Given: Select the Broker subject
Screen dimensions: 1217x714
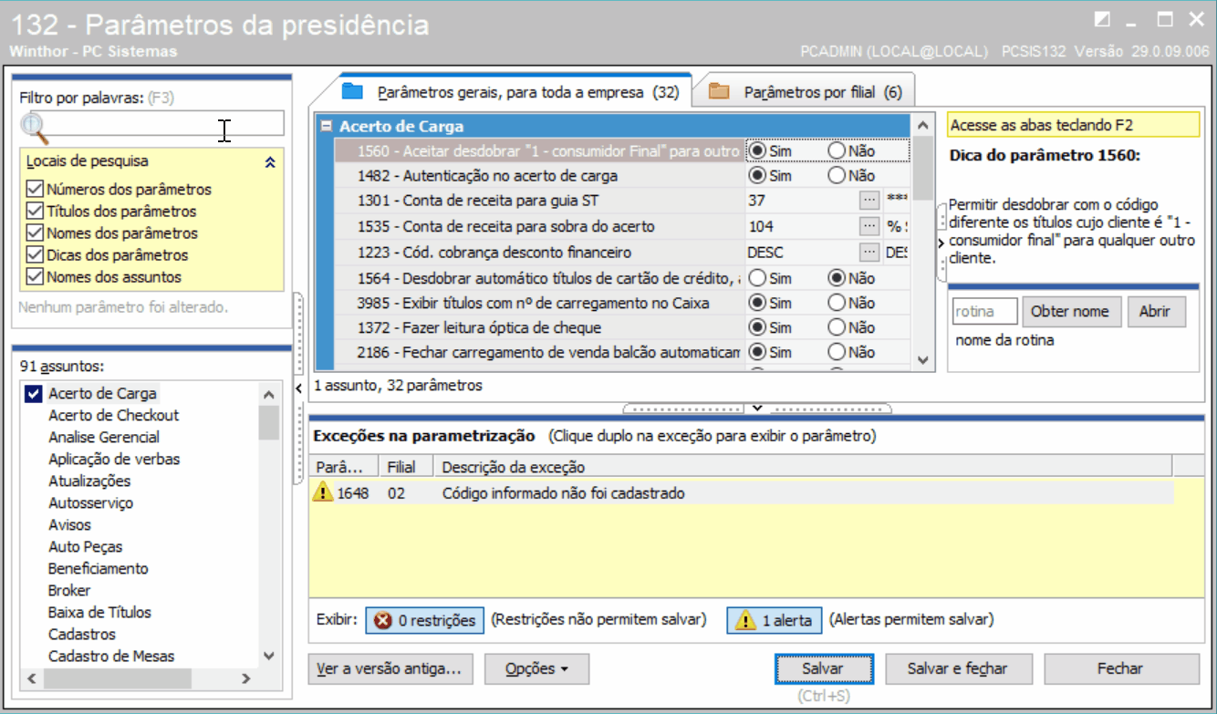Looking at the screenshot, I should point(69,590).
